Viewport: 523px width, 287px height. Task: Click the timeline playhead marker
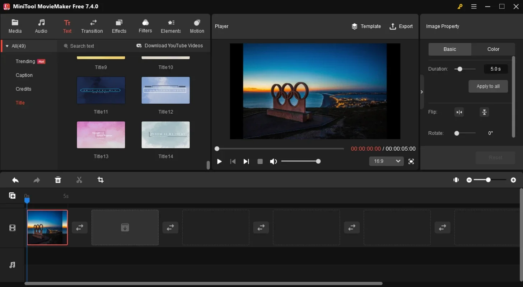(27, 200)
